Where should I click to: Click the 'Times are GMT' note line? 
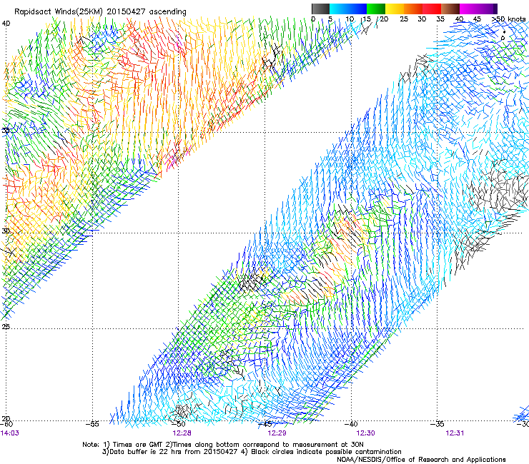click(223, 445)
